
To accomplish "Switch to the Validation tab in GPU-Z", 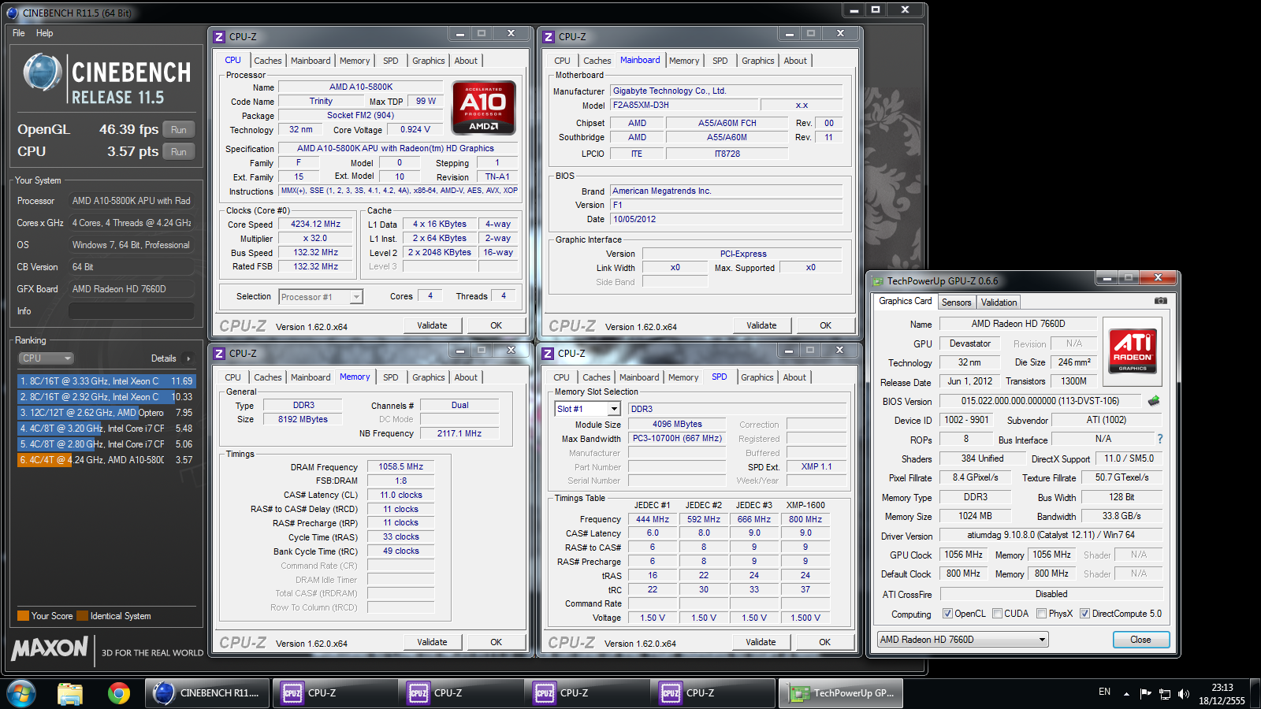I will pos(999,303).
